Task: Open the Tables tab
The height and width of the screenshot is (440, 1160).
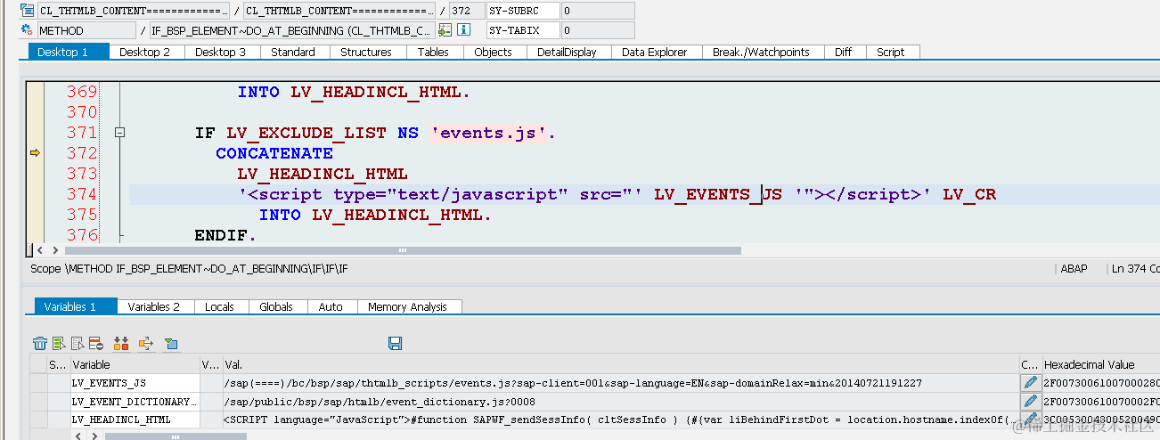Action: [433, 52]
